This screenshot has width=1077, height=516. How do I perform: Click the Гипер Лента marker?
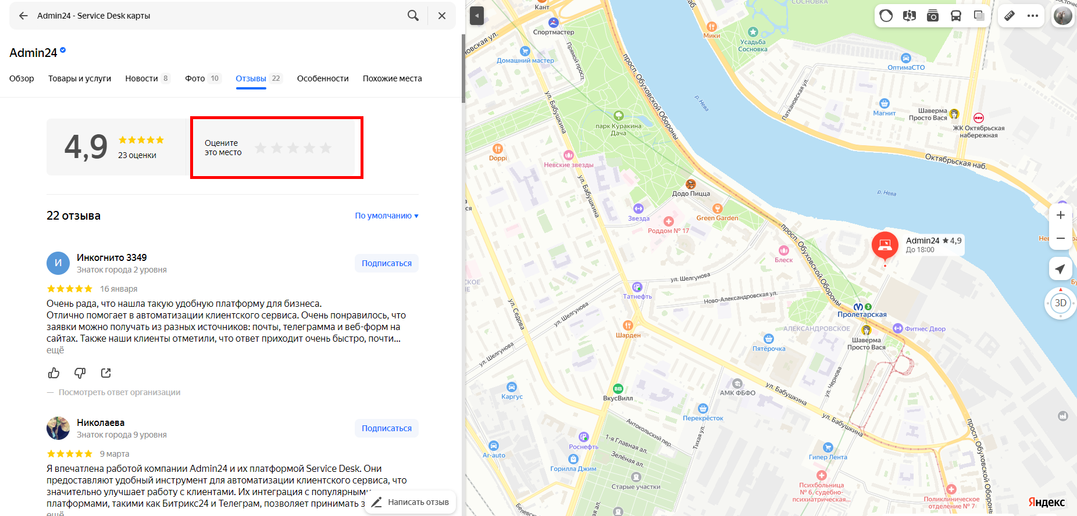tap(828, 447)
